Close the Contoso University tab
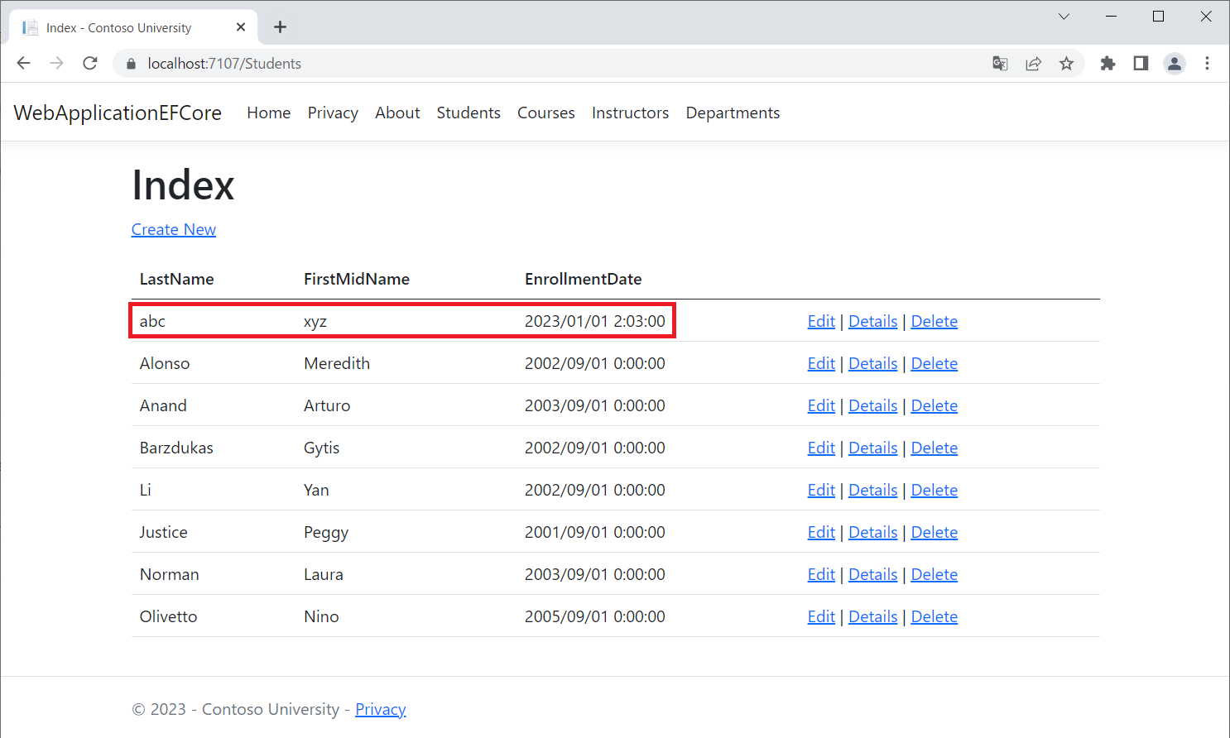 pyautogui.click(x=241, y=27)
